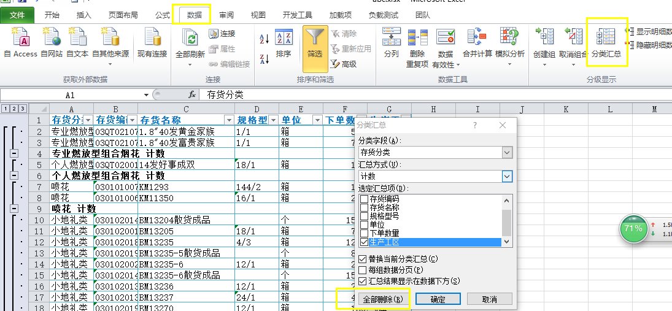
Task: Sort descending with the Z-A icon
Action: tap(265, 59)
